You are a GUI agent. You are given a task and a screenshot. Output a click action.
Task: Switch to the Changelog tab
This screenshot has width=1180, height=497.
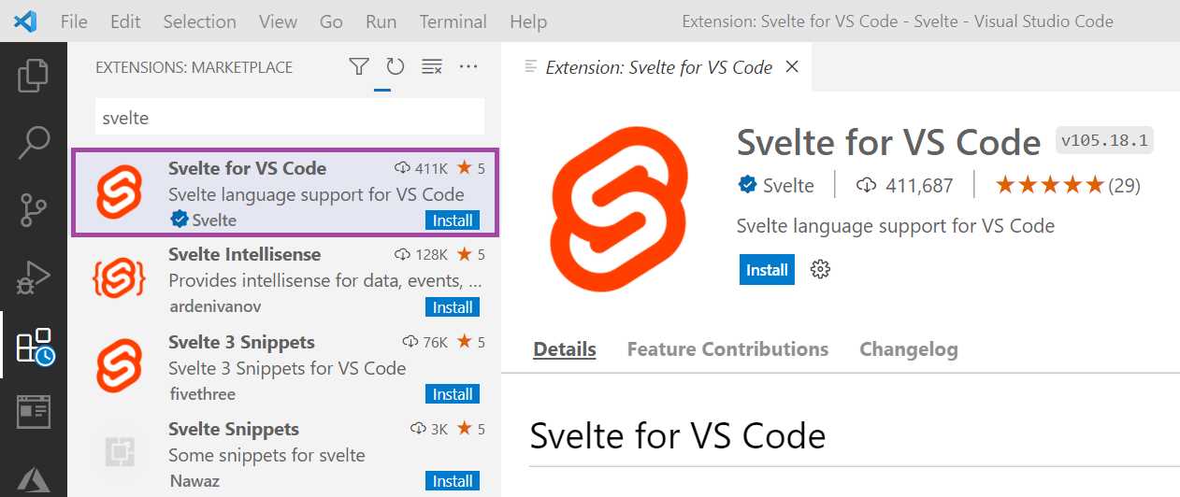point(909,349)
